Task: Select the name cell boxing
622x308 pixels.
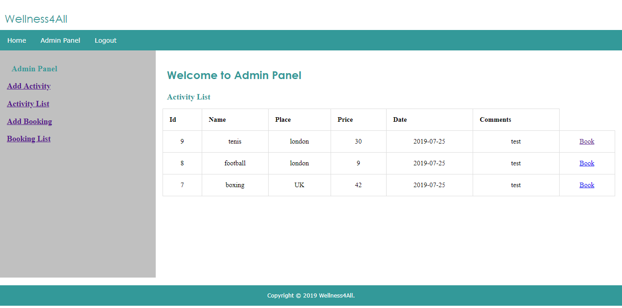Action: coord(235,185)
